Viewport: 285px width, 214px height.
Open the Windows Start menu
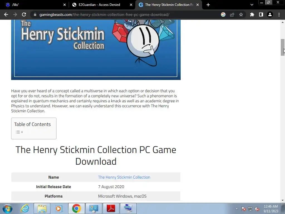[7, 208]
